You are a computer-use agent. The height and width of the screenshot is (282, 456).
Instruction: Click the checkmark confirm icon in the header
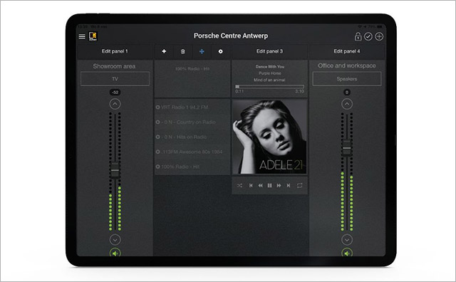pyautogui.click(x=368, y=36)
